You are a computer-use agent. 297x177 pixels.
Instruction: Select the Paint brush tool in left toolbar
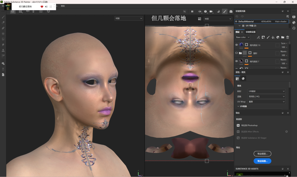coord(3,17)
